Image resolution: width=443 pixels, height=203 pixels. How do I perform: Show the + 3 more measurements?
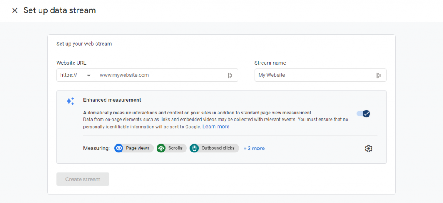(254, 148)
